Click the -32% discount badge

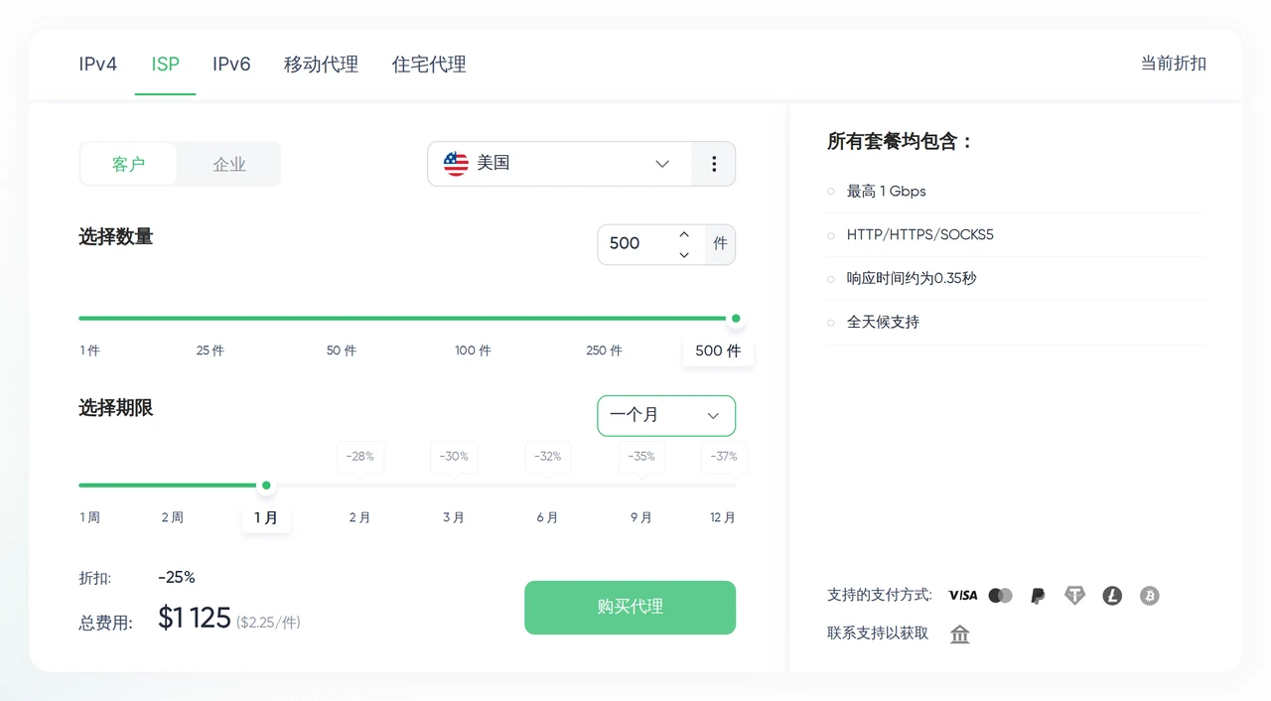point(548,457)
